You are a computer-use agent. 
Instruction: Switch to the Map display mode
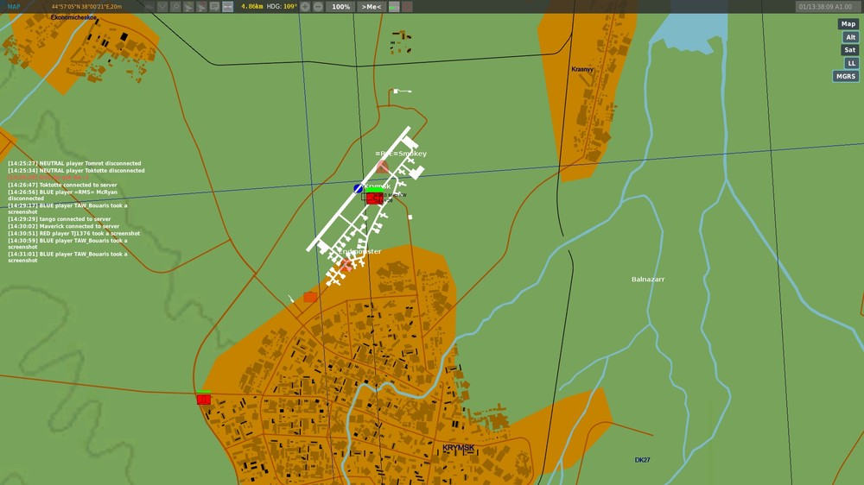click(848, 23)
